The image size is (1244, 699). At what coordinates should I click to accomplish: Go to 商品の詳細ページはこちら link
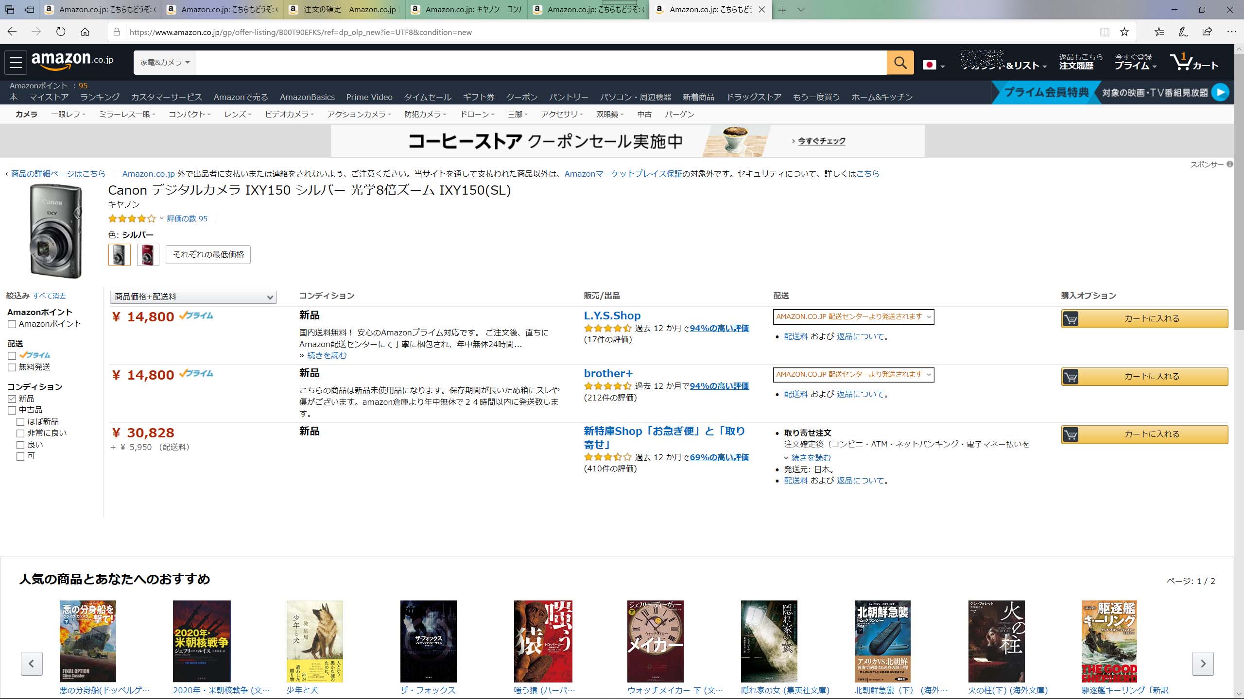click(58, 174)
